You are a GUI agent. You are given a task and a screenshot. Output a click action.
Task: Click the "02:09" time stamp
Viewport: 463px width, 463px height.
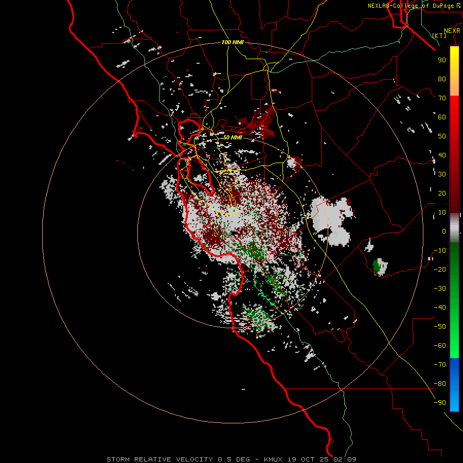345,459
